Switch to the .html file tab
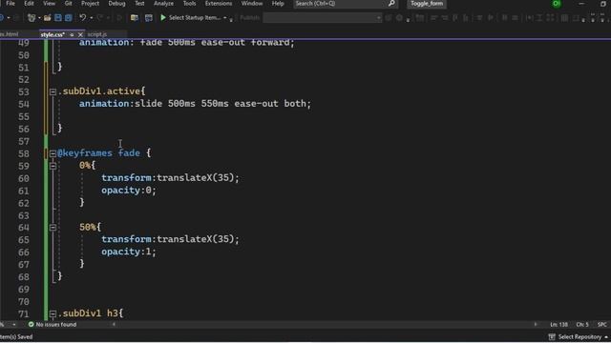Viewport: 611px width, 343px height. point(10,34)
